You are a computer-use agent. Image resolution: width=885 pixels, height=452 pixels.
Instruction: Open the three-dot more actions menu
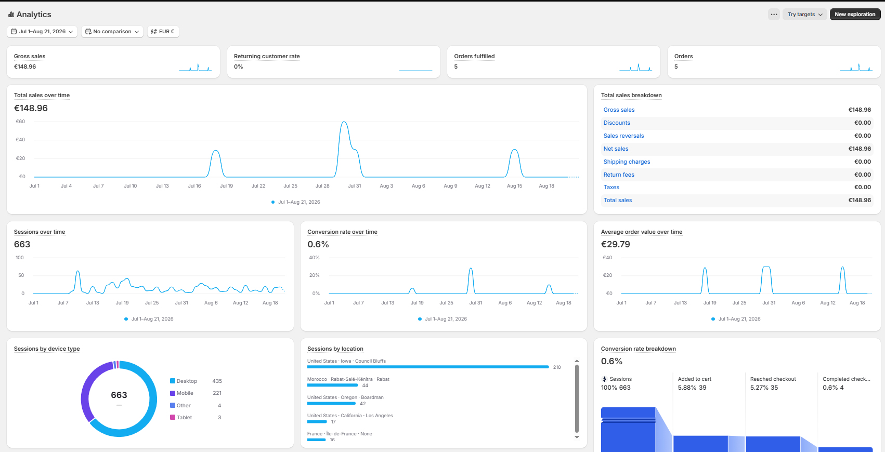[x=774, y=15]
